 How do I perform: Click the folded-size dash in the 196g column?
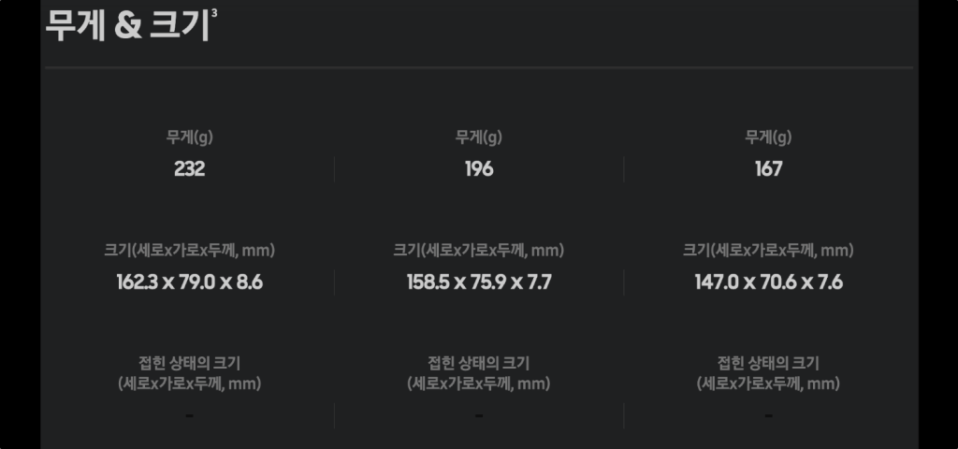click(479, 414)
